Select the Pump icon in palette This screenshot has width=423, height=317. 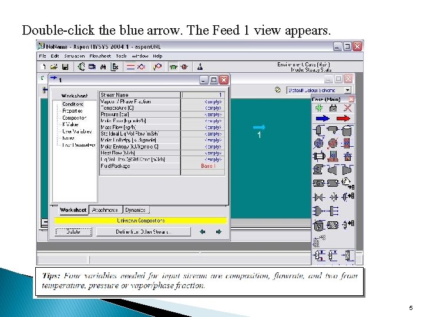click(318, 170)
